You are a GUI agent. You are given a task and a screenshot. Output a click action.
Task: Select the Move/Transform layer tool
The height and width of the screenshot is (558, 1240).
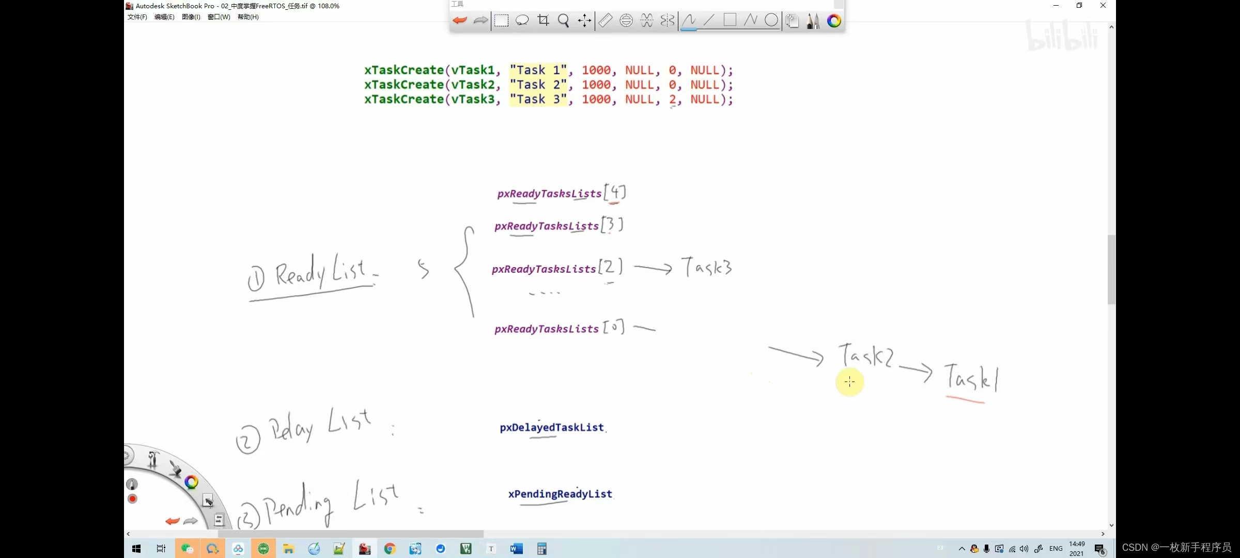click(x=584, y=21)
